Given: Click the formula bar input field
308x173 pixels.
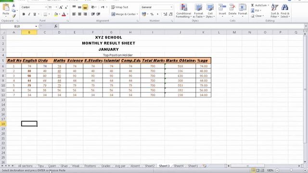Looking at the screenshot, I should (x=181, y=26).
